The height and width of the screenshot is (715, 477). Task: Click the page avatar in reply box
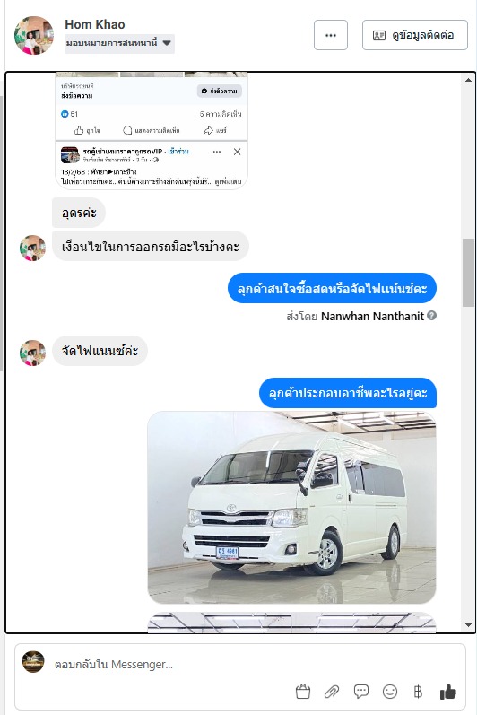34,662
